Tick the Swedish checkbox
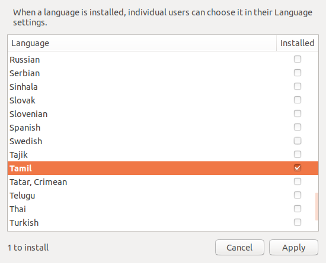Image resolution: width=326 pixels, height=263 pixels. 298,141
